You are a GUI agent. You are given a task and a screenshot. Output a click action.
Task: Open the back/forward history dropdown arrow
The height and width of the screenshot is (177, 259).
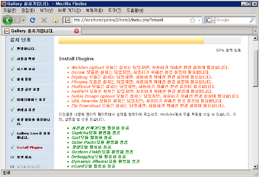tap(24, 20)
